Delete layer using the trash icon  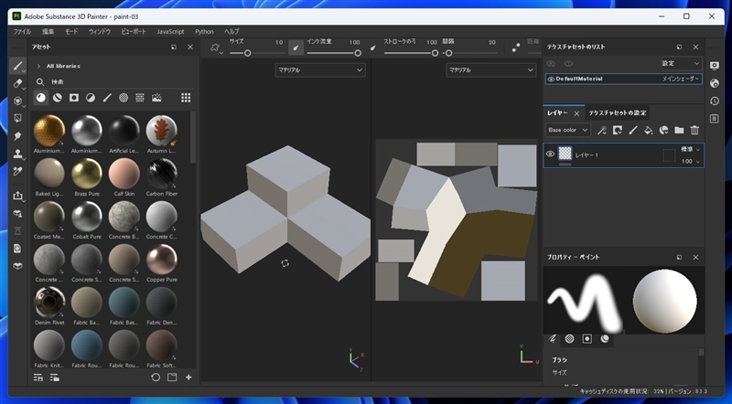click(x=694, y=131)
